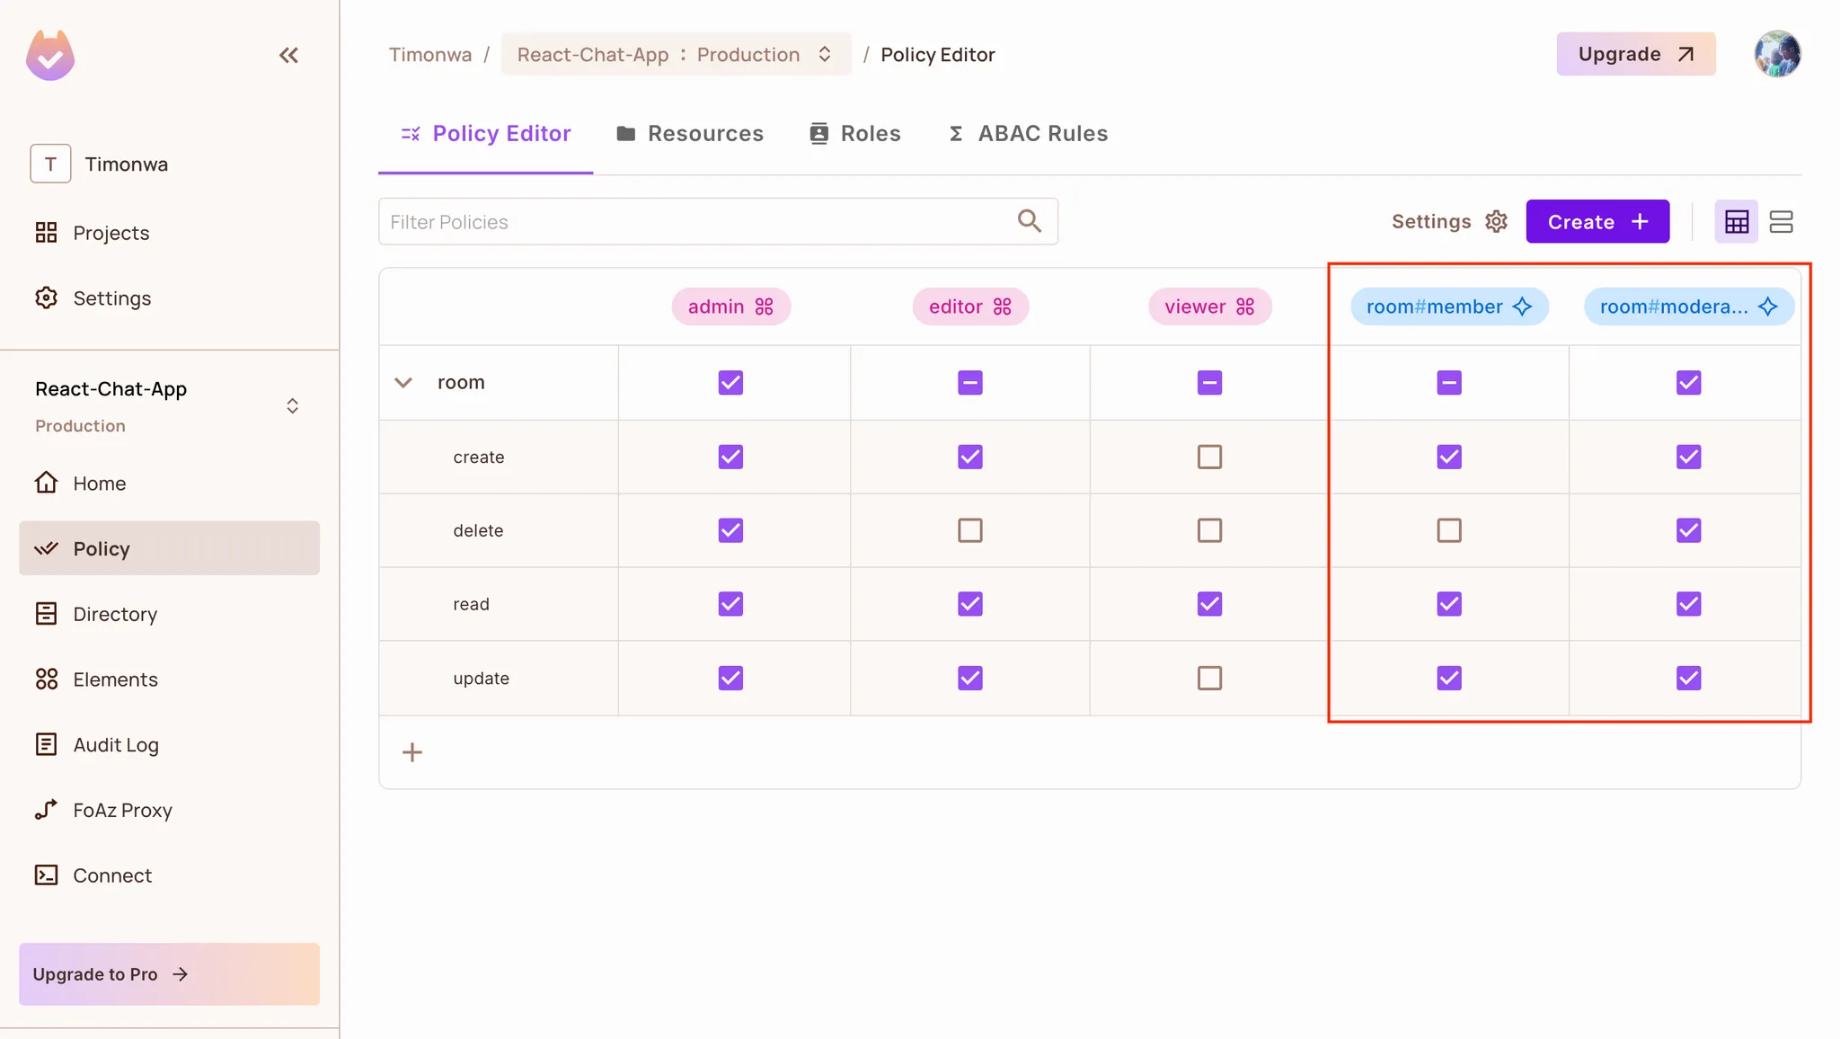Uncheck admin delete permission checkbox

(x=730, y=530)
